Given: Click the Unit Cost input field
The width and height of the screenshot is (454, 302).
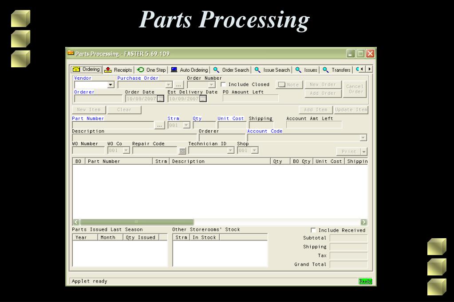Looking at the screenshot, I should pyautogui.click(x=232, y=125).
